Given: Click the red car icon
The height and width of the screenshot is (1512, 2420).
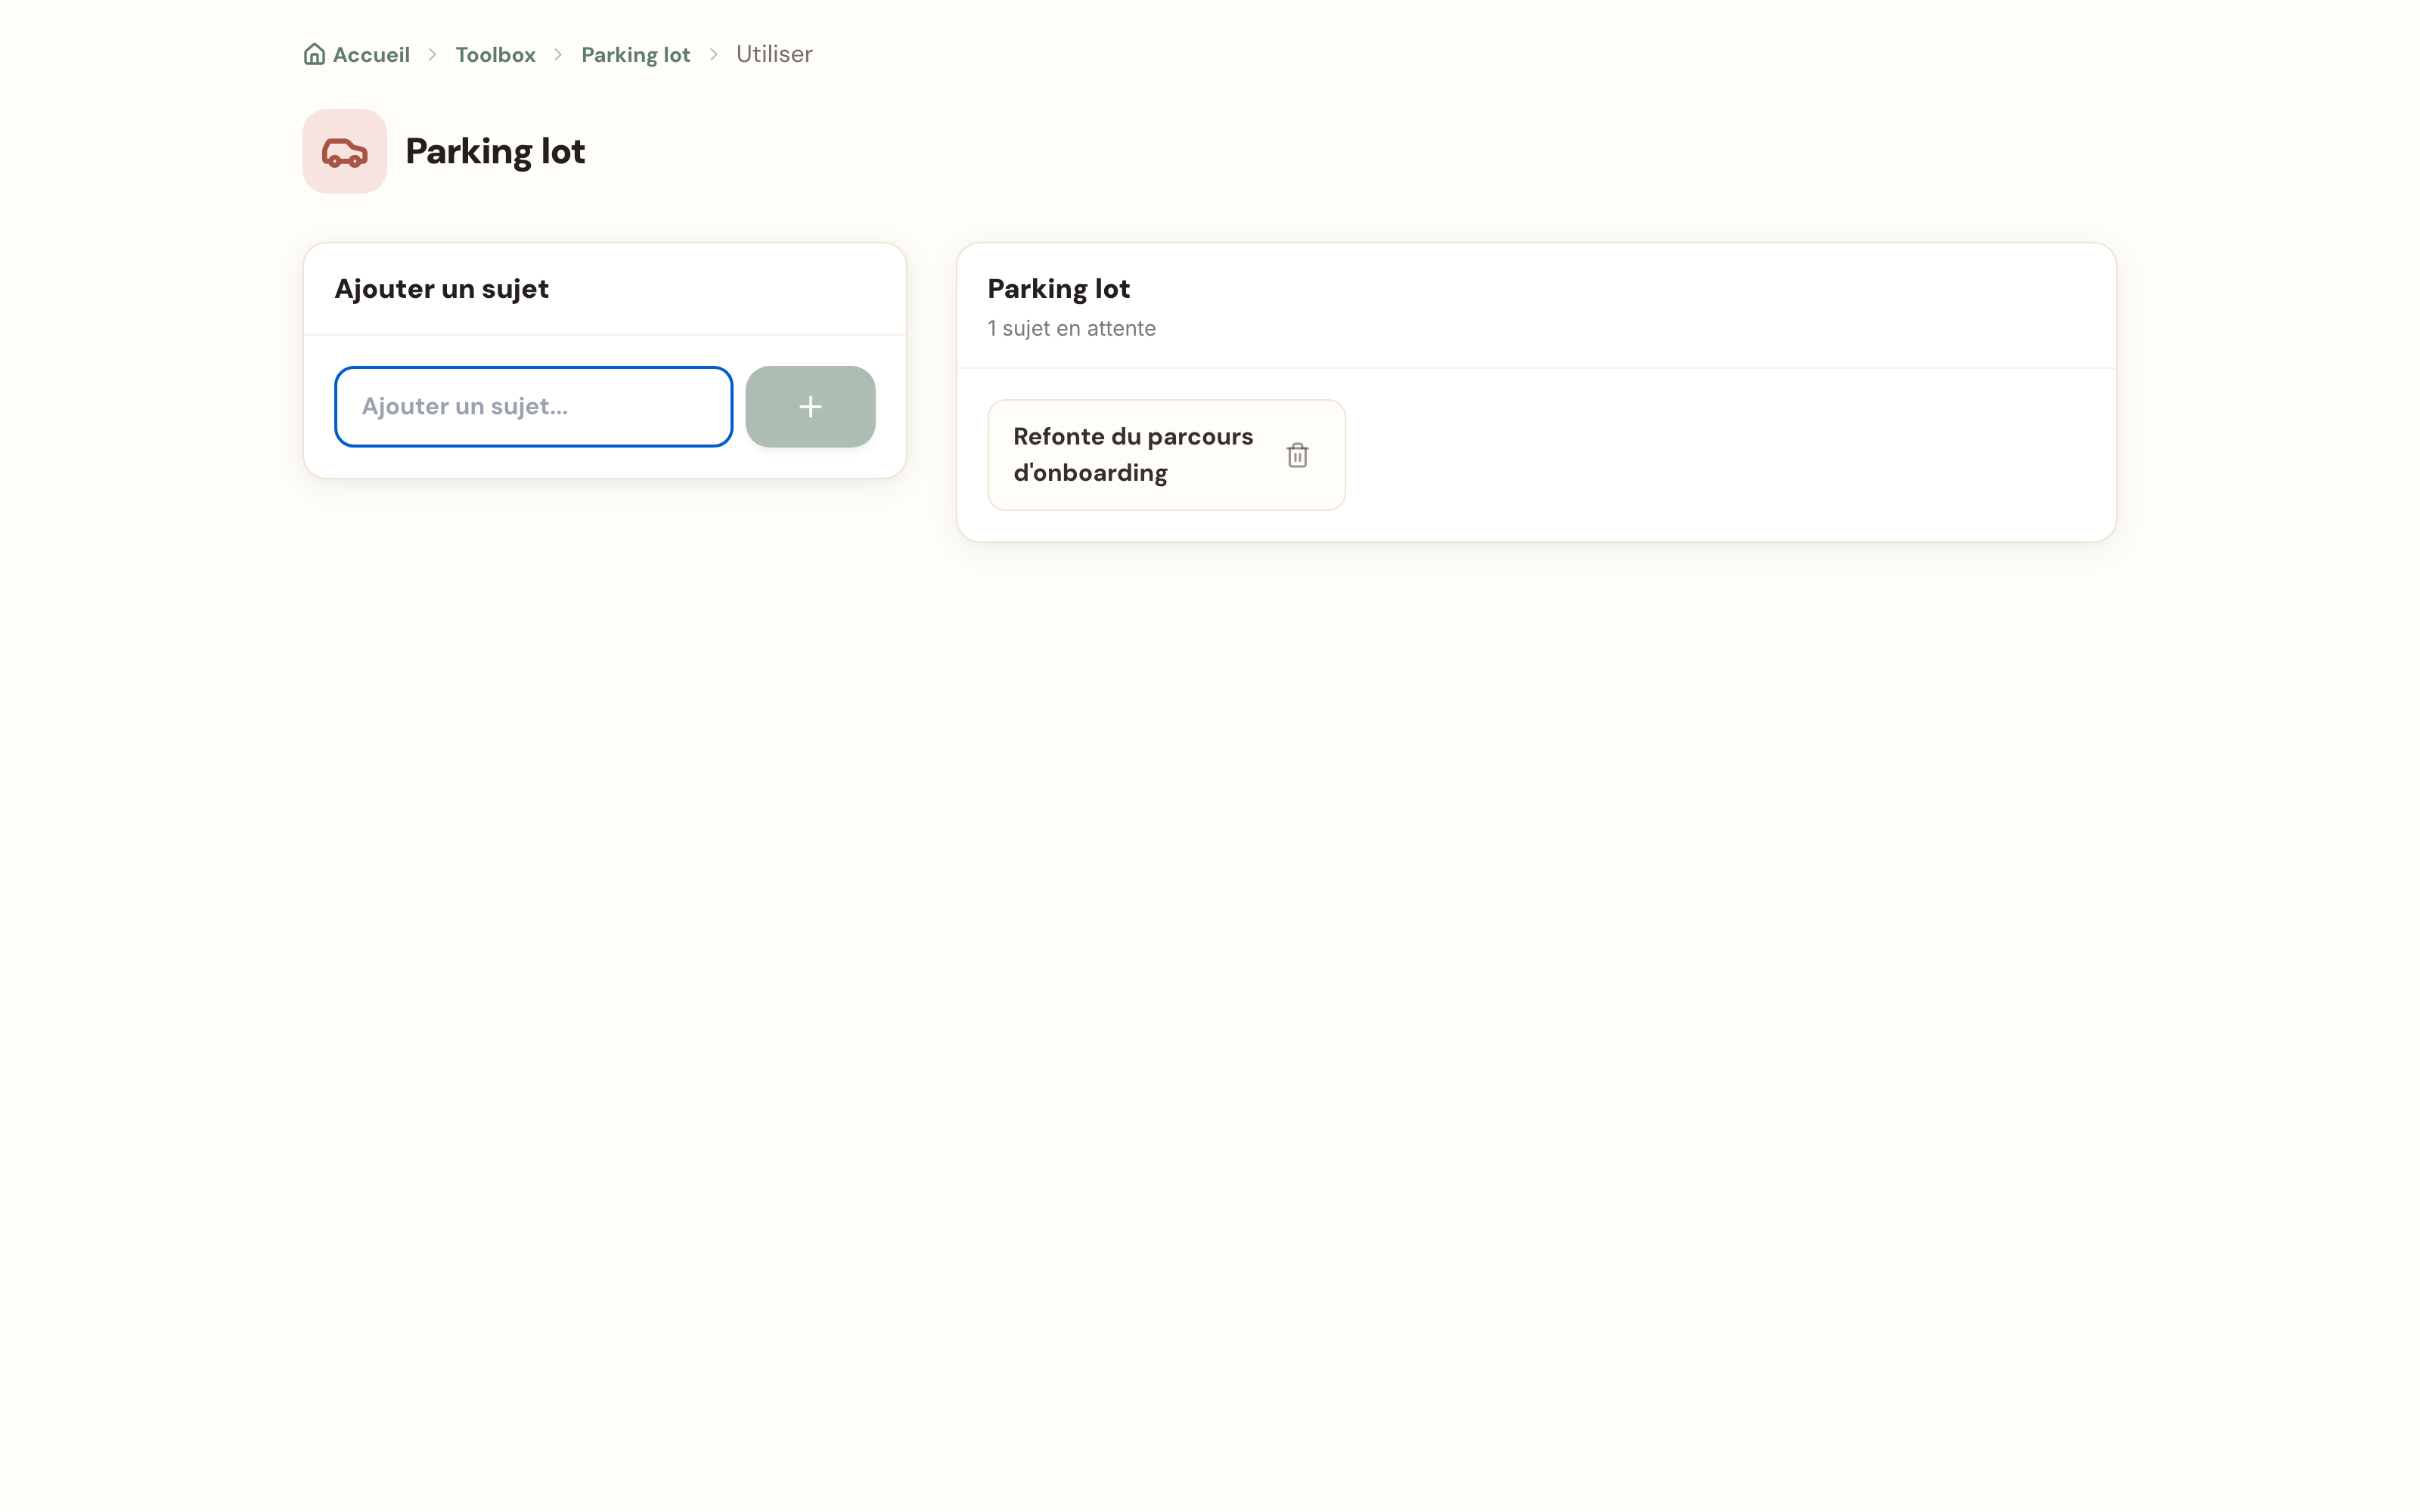Looking at the screenshot, I should tap(345, 152).
